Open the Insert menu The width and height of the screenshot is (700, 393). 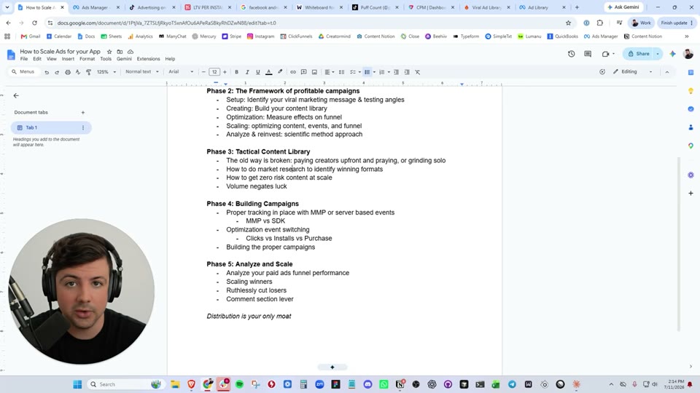pyautogui.click(x=68, y=59)
